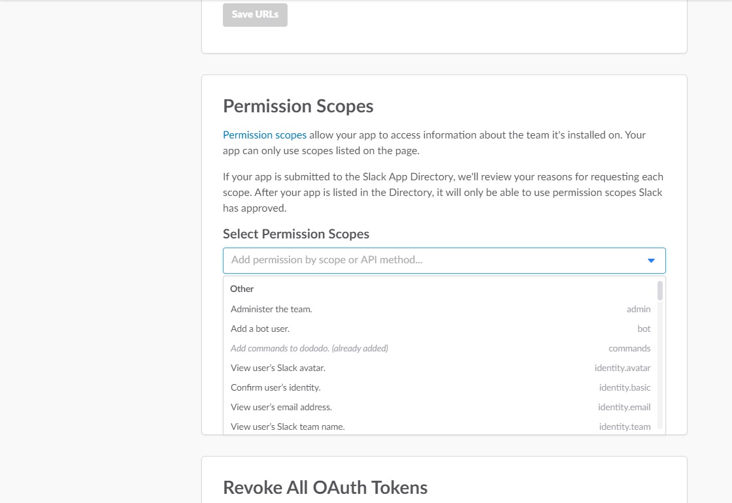The height and width of the screenshot is (503, 732).
Task: Click the greyed-out Save URLs button
Action: pyautogui.click(x=255, y=14)
